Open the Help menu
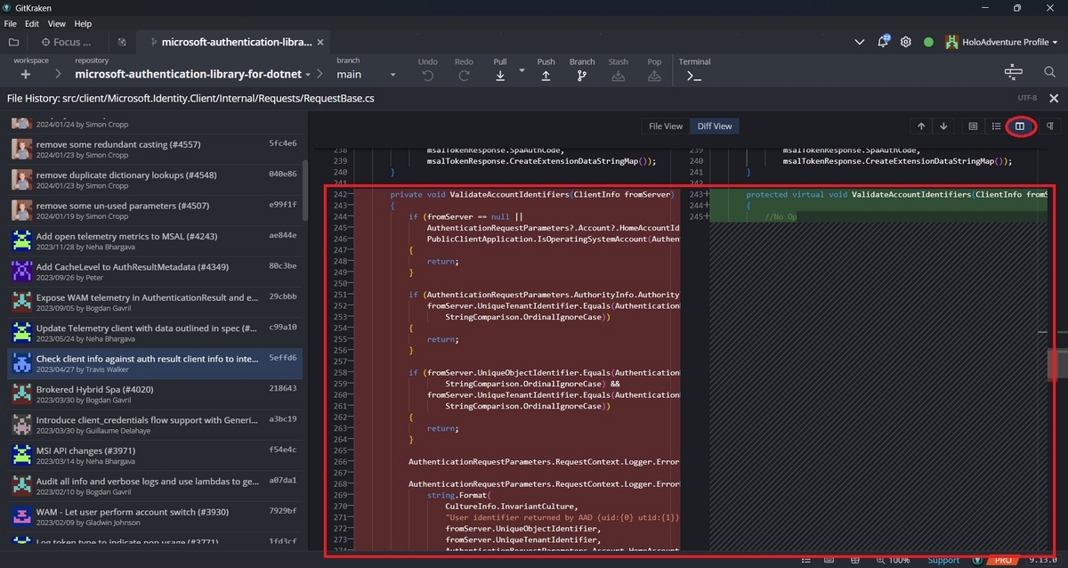 [x=83, y=24]
